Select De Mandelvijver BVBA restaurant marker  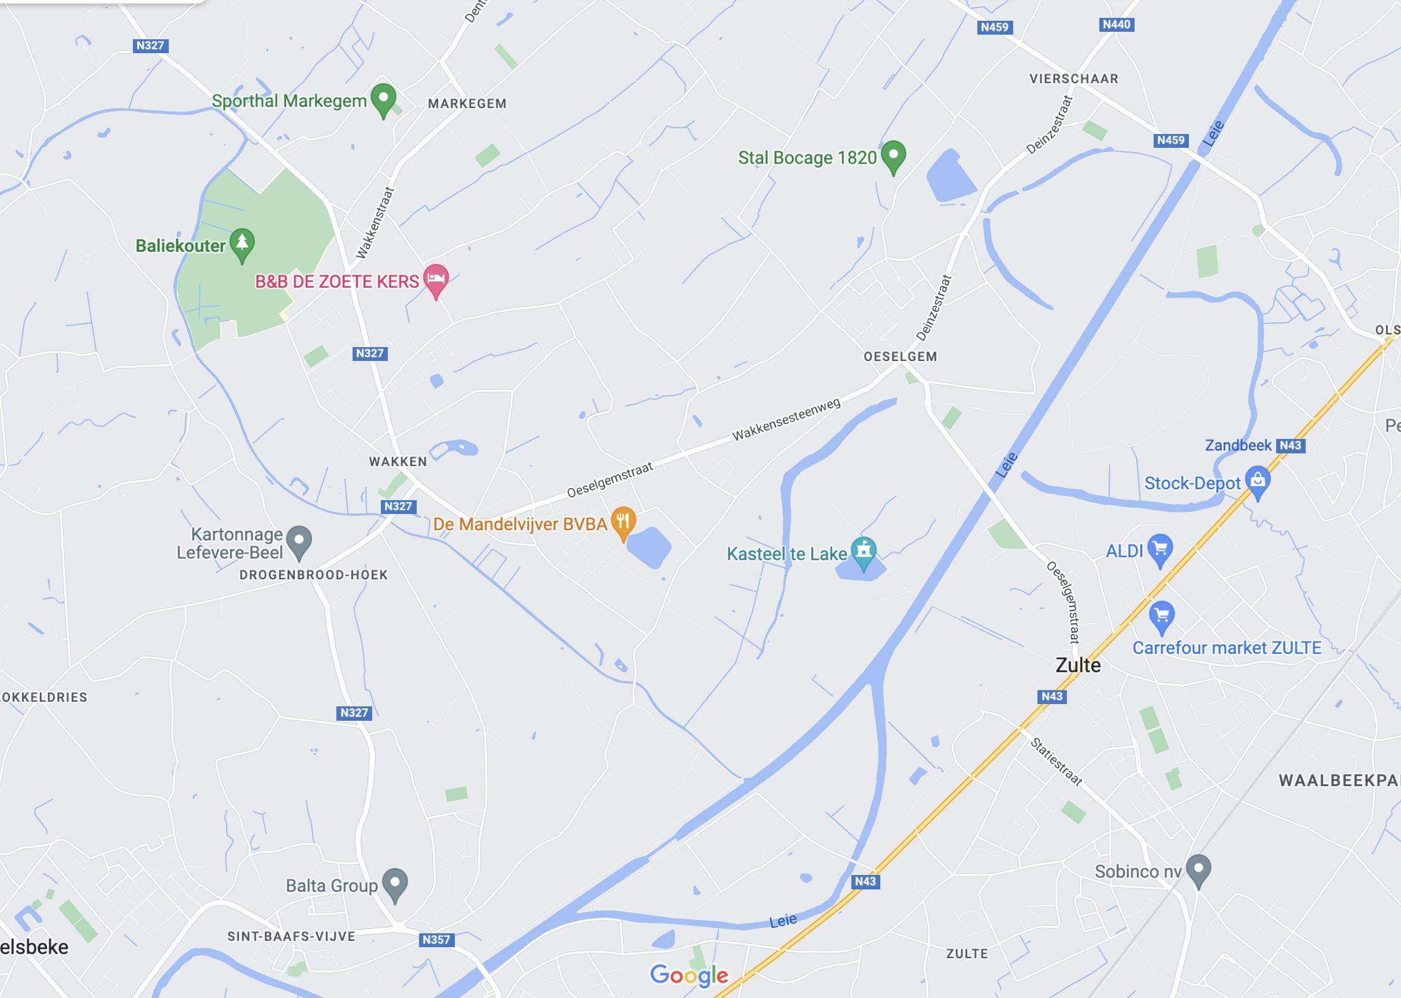623,524
